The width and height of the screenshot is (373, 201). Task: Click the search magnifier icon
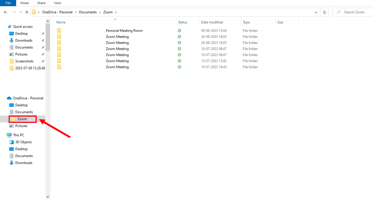[x=339, y=12]
